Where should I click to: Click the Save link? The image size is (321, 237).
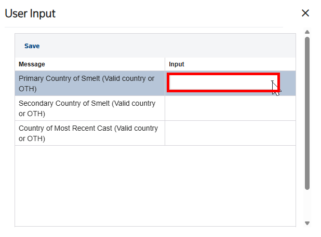point(32,46)
